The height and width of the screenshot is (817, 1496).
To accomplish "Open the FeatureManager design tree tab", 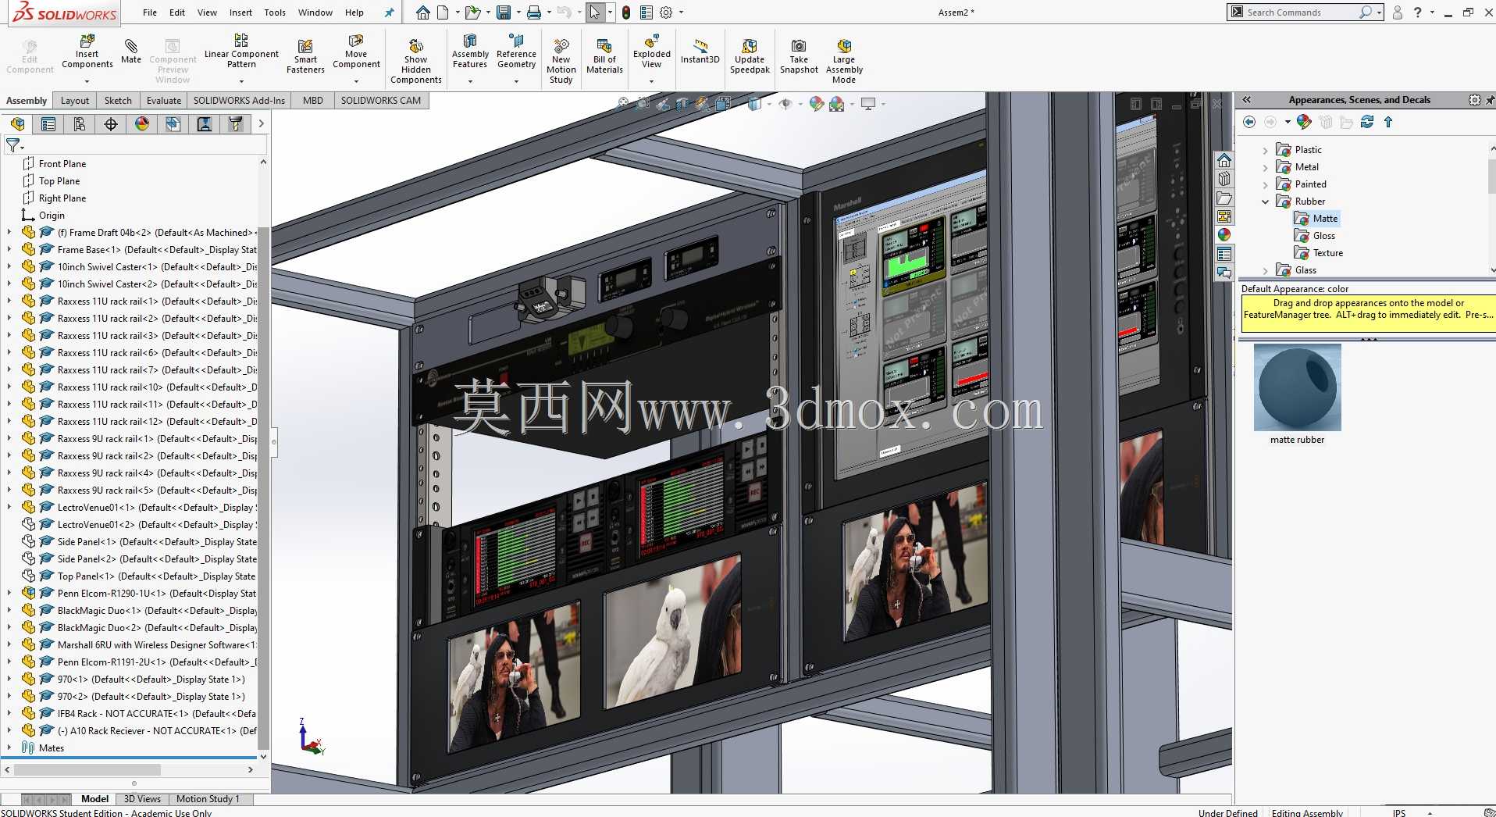I will 18,124.
